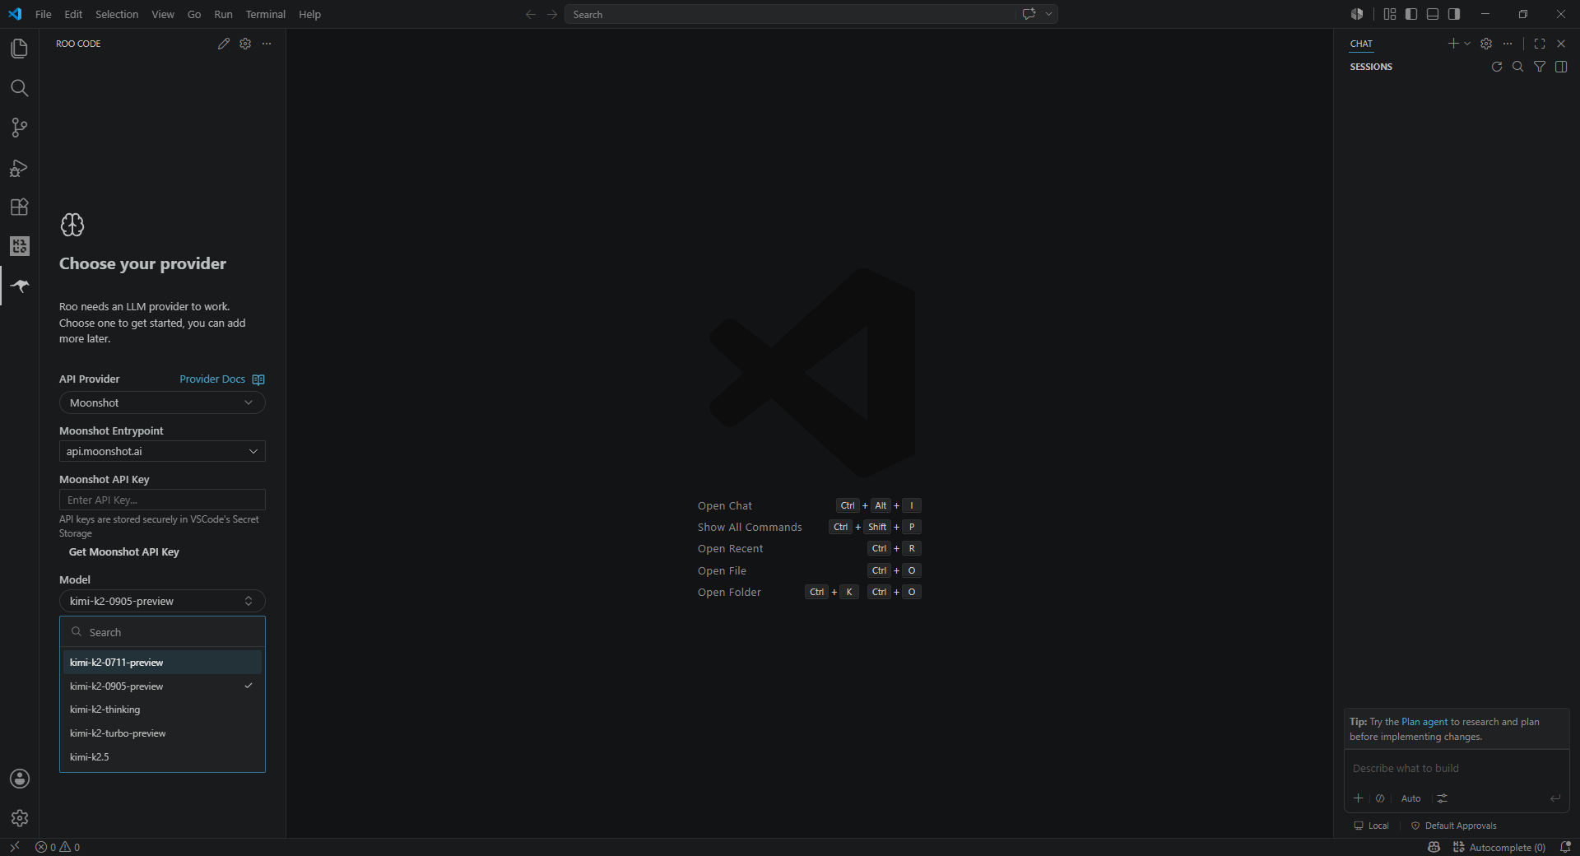Open remote window indicator in status bar

(x=15, y=847)
